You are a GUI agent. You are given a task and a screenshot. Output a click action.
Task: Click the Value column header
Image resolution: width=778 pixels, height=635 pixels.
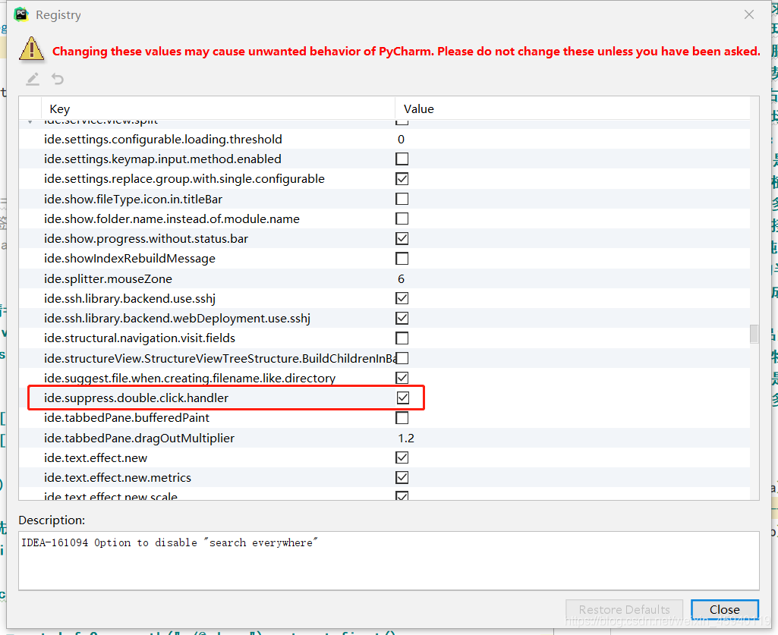tap(572, 108)
